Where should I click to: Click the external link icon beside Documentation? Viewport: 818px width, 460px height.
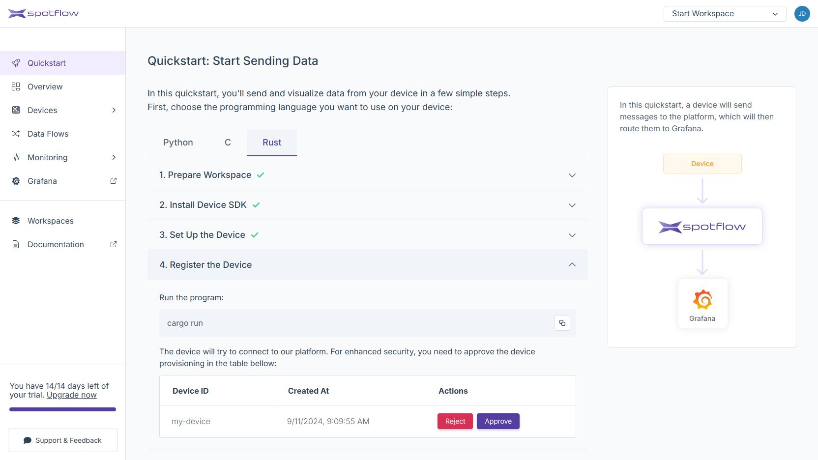click(114, 244)
